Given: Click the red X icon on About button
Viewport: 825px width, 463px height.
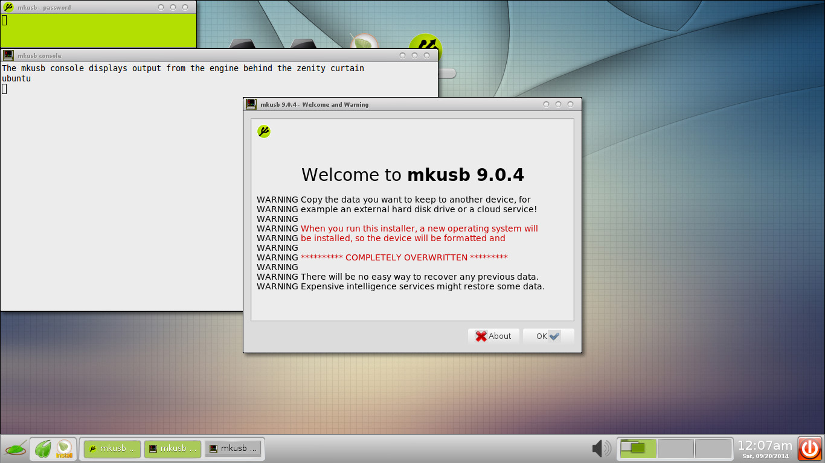Looking at the screenshot, I should click(x=481, y=336).
